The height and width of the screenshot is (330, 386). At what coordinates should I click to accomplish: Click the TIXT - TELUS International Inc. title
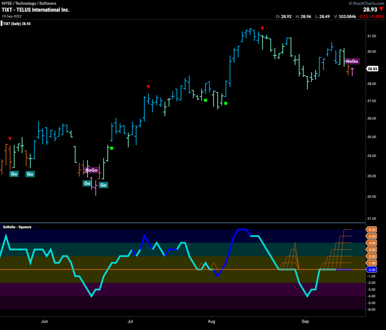tap(35, 9)
